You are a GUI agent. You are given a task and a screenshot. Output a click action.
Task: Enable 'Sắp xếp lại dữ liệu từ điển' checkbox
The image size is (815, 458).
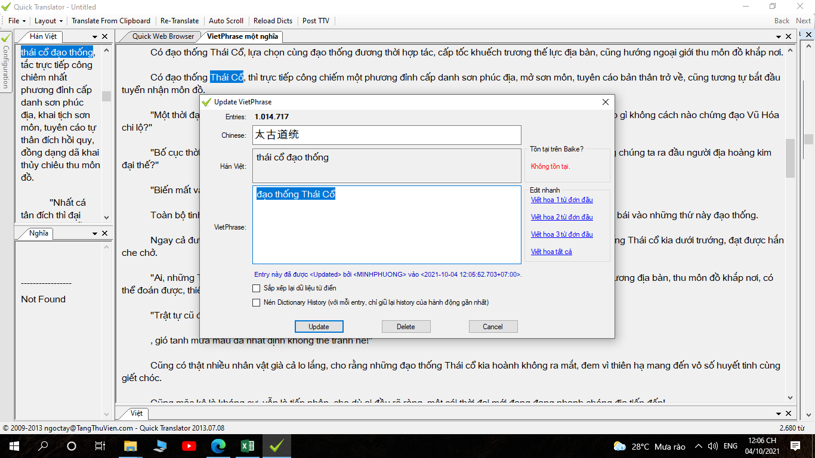tap(256, 288)
